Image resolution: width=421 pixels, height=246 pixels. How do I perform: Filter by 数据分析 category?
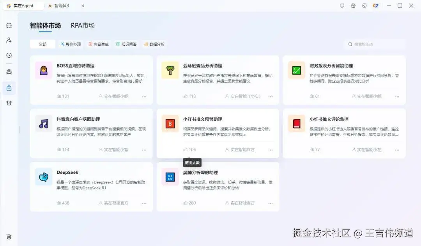(x=154, y=44)
